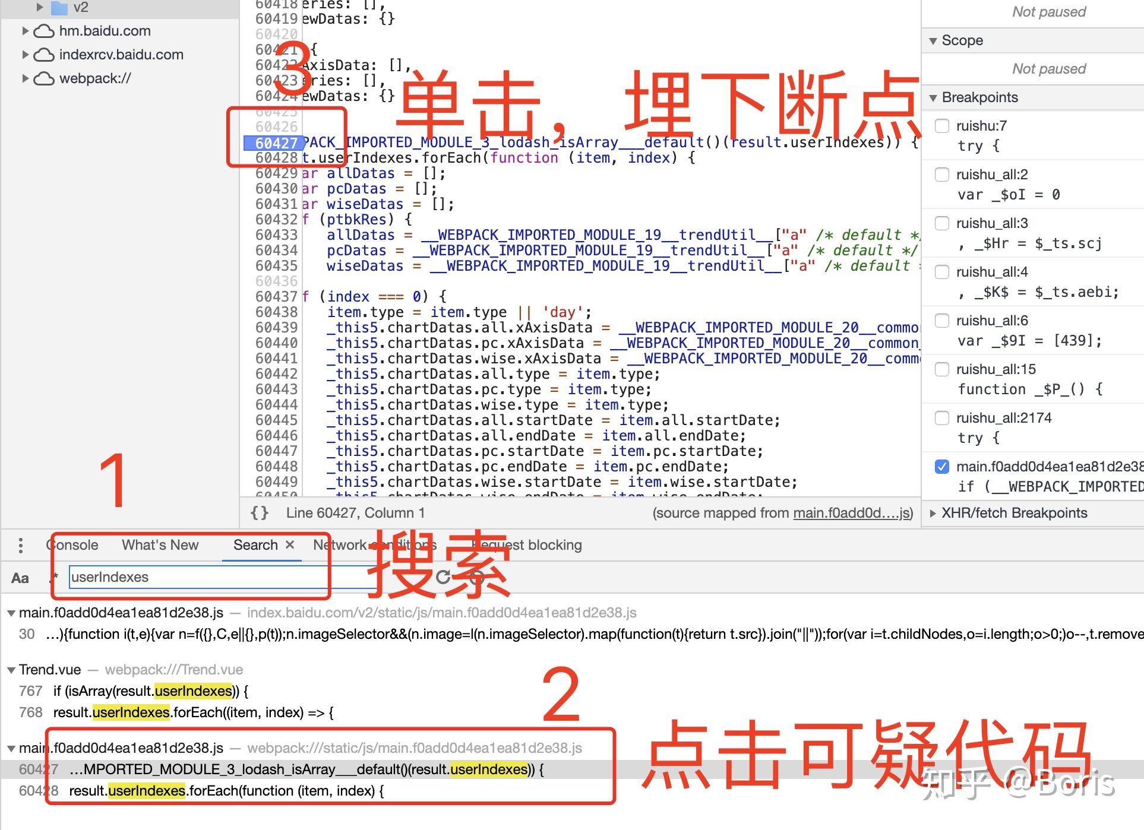The image size is (1144, 830).
Task: Collapse the Breakpoints section
Action: 934,97
